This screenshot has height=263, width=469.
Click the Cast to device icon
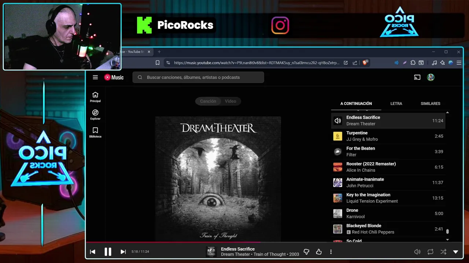pos(417,77)
